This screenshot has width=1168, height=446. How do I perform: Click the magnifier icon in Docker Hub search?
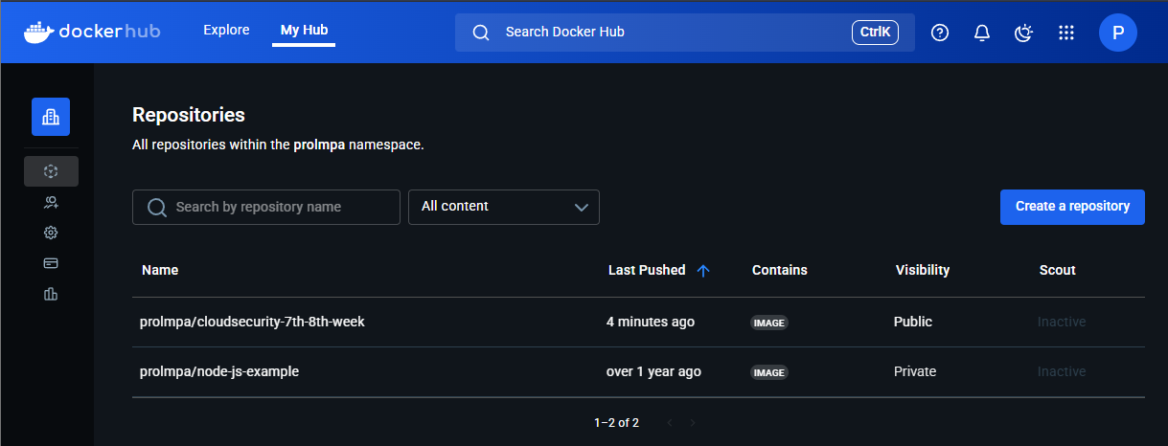[482, 33]
